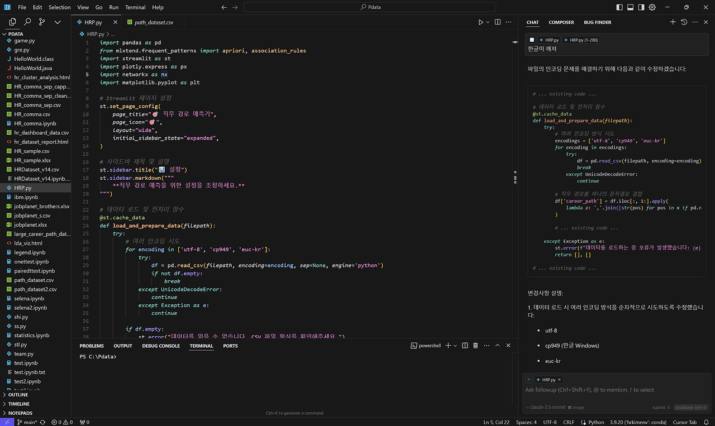The height and width of the screenshot is (426, 715).
Task: Switch to DEBUG CONSOLE tab
Action: 161,346
